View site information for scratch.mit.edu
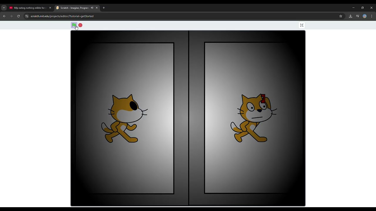 click(27, 16)
